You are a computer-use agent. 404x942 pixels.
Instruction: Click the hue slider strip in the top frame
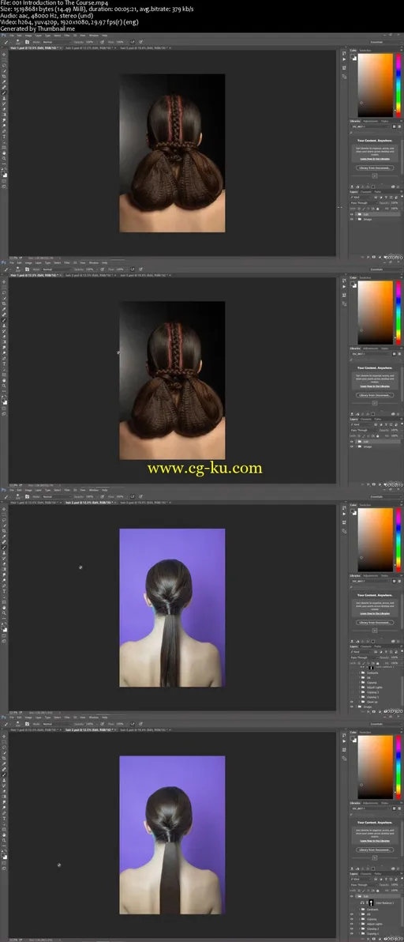point(398,85)
